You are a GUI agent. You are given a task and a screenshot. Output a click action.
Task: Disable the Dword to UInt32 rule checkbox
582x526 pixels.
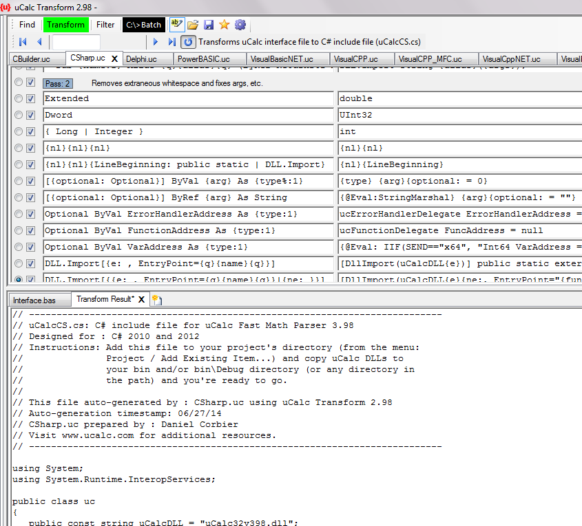point(29,115)
